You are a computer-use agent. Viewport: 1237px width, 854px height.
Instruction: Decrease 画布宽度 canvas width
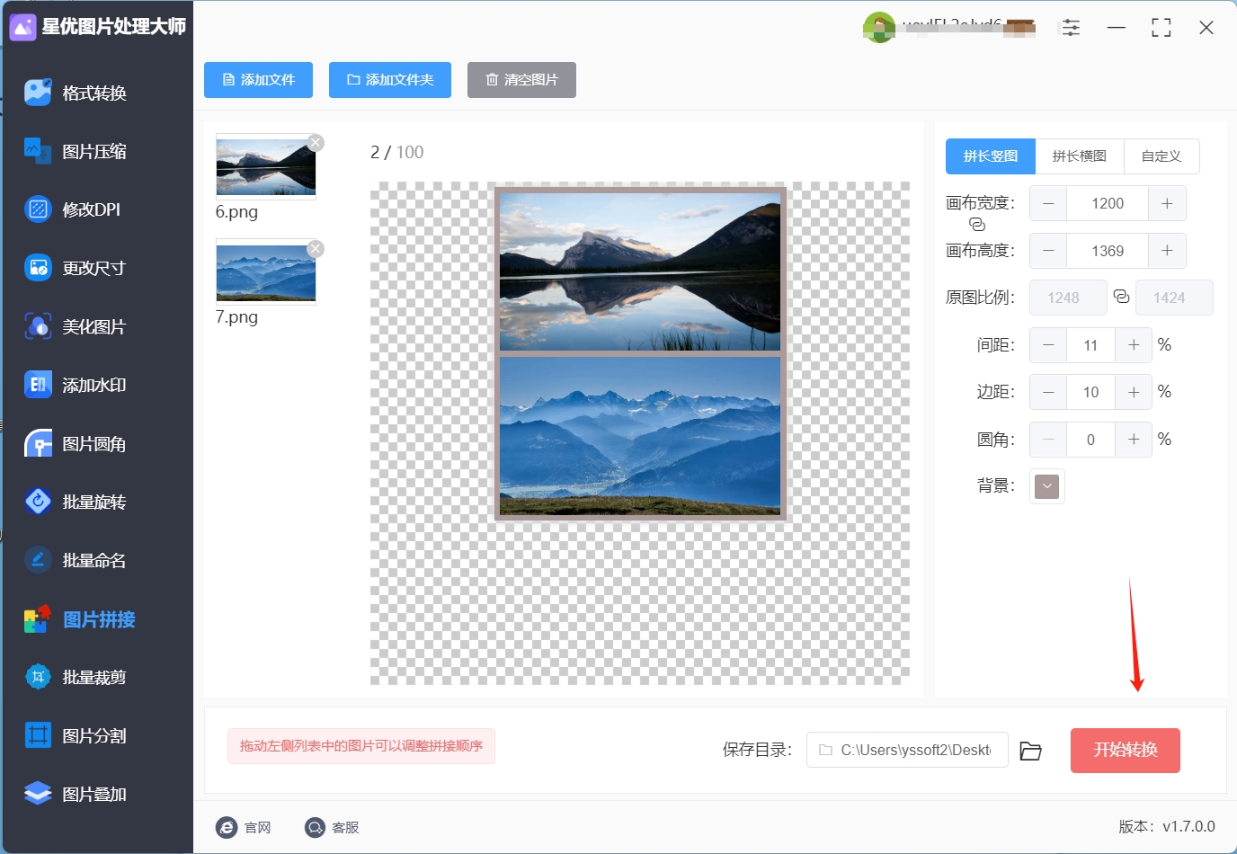pyautogui.click(x=1048, y=203)
